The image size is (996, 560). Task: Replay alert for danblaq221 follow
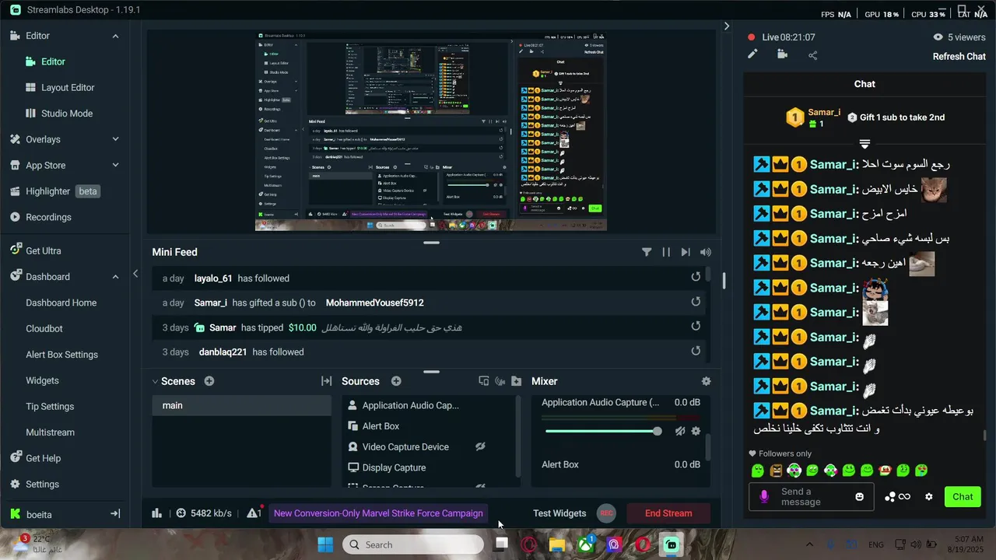click(x=696, y=351)
